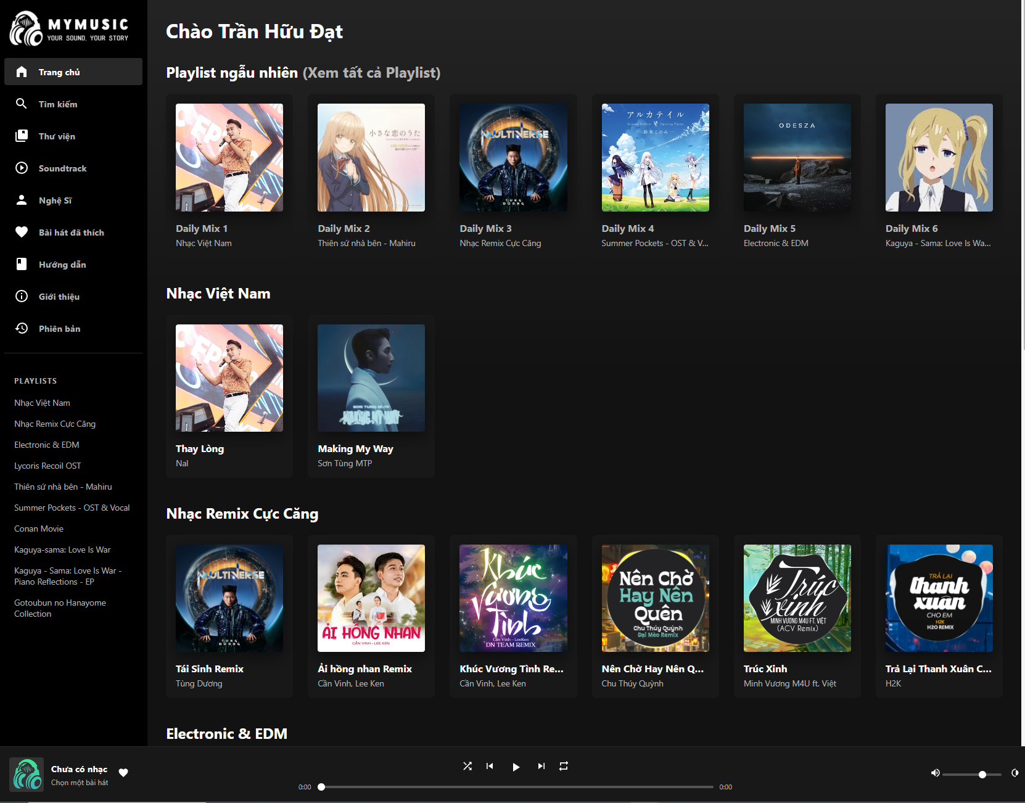This screenshot has width=1025, height=803.
Task: Open Trang chủ home page
Action: 73,72
